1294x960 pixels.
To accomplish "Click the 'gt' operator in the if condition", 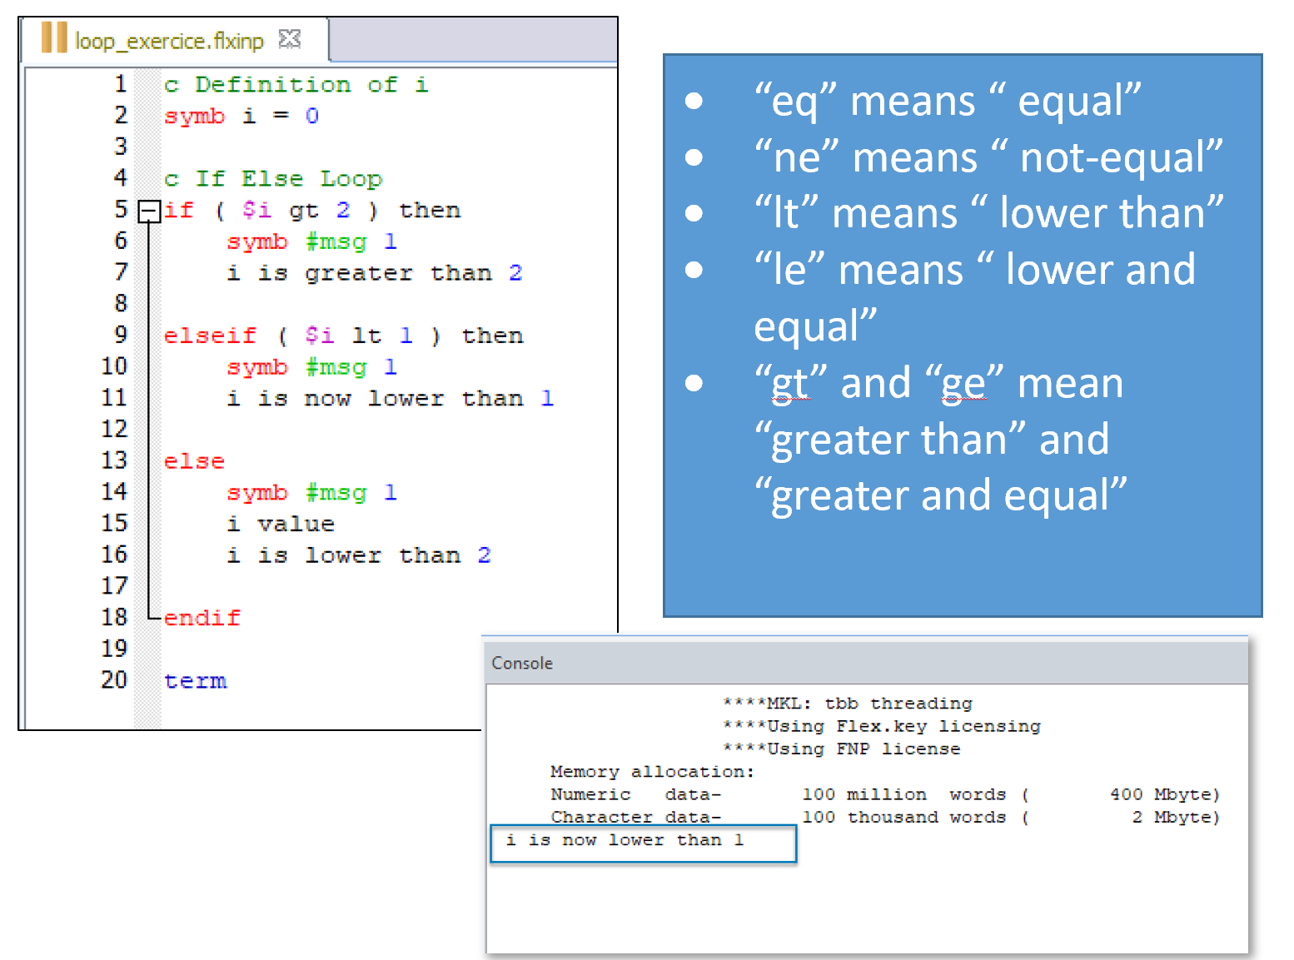I will (303, 211).
